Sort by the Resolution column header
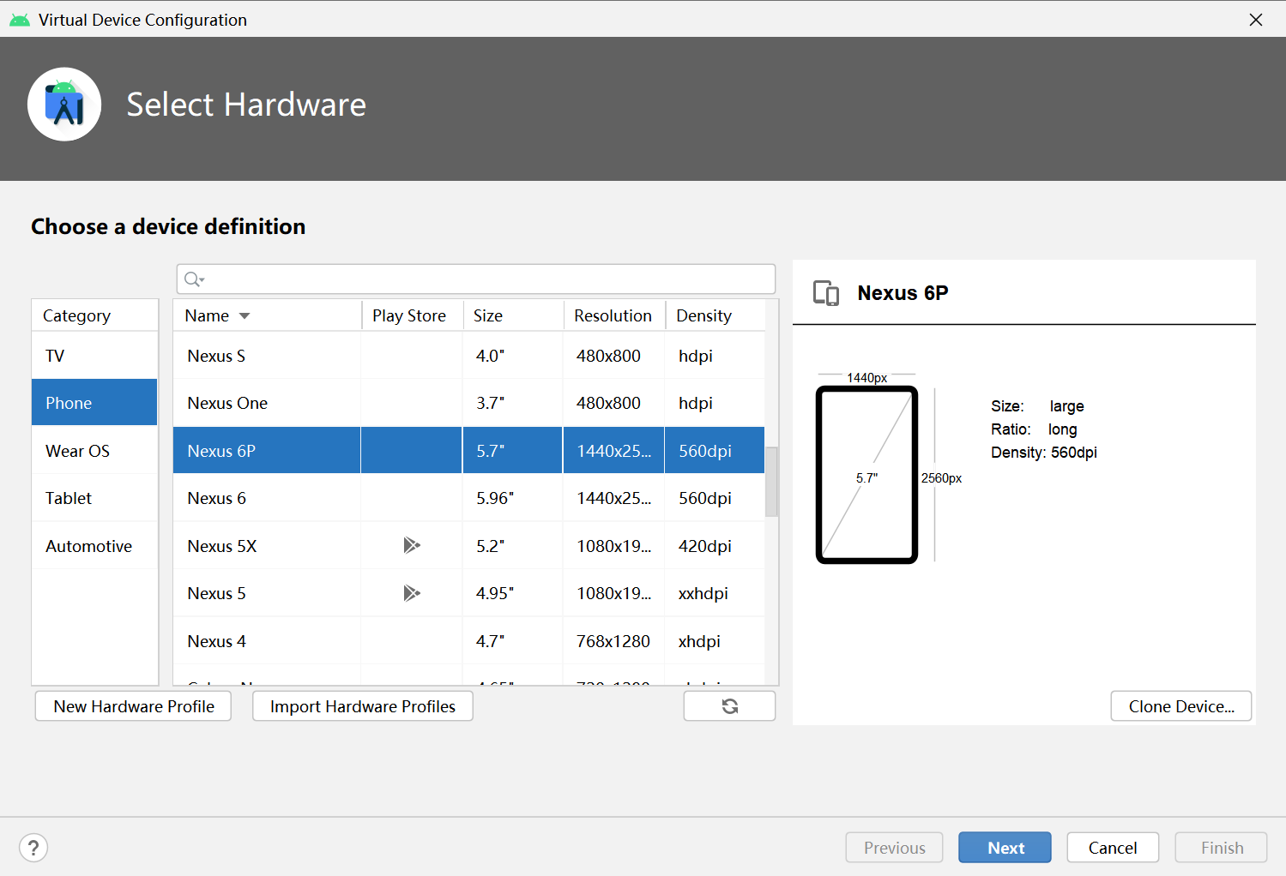This screenshot has height=876, width=1286. pos(614,315)
